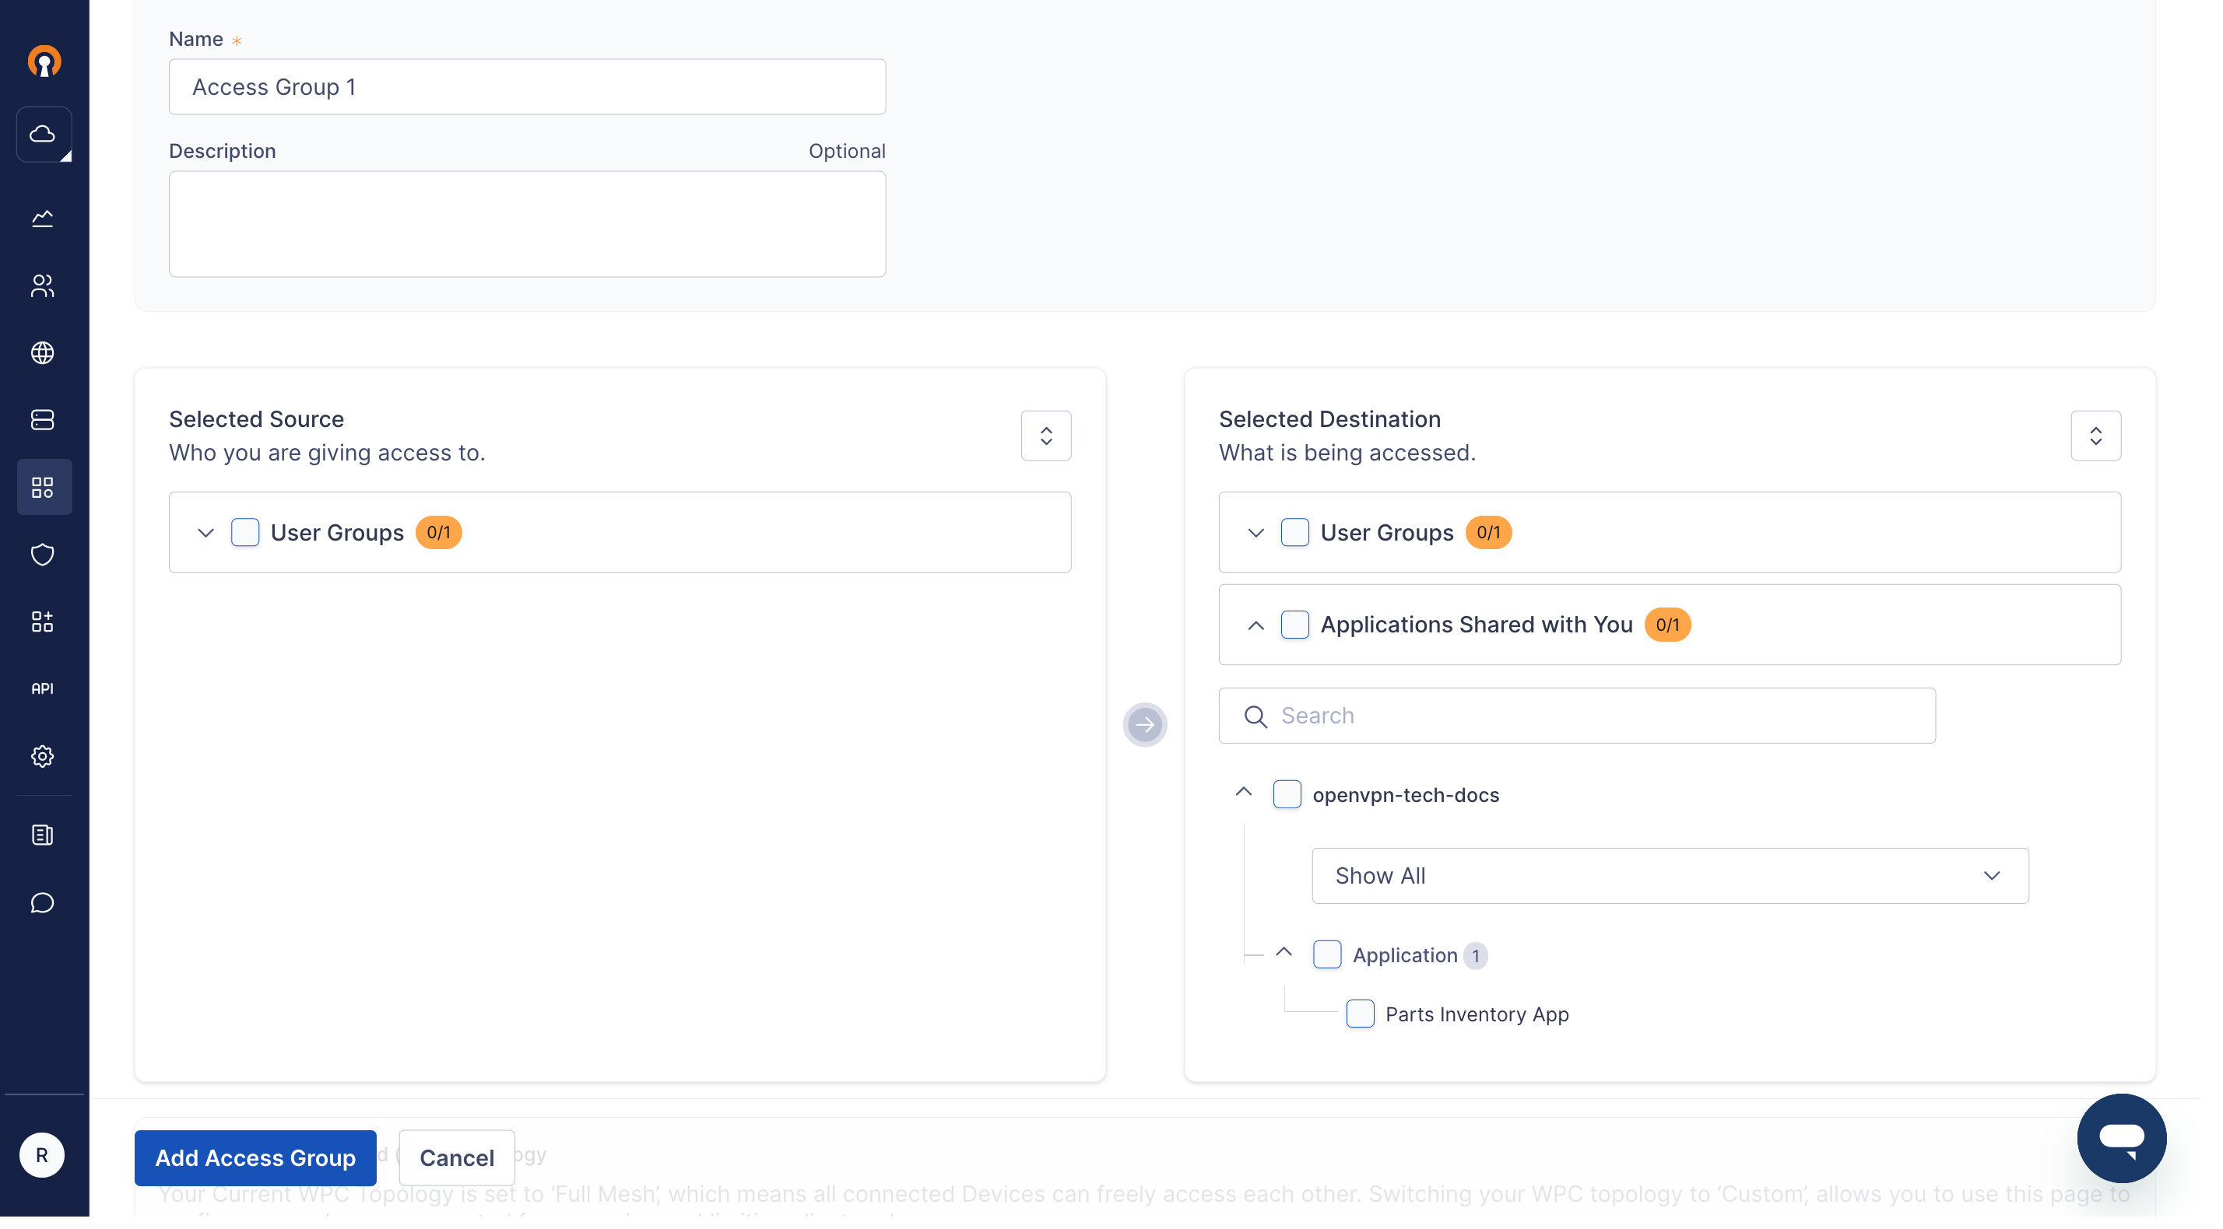This screenshot has width=2223, height=1229.
Task: Open the Hosts section from the sidebar
Action: tap(42, 420)
